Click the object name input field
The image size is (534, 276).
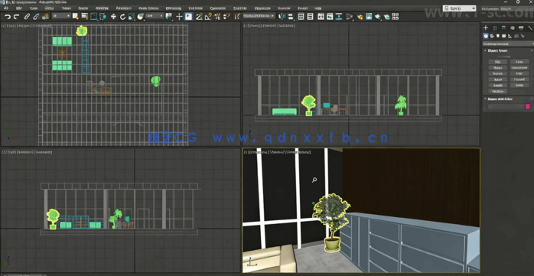506,106
